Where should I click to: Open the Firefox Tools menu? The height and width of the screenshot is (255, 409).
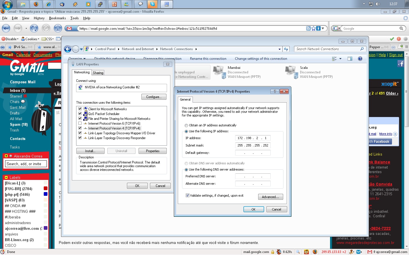point(74,18)
